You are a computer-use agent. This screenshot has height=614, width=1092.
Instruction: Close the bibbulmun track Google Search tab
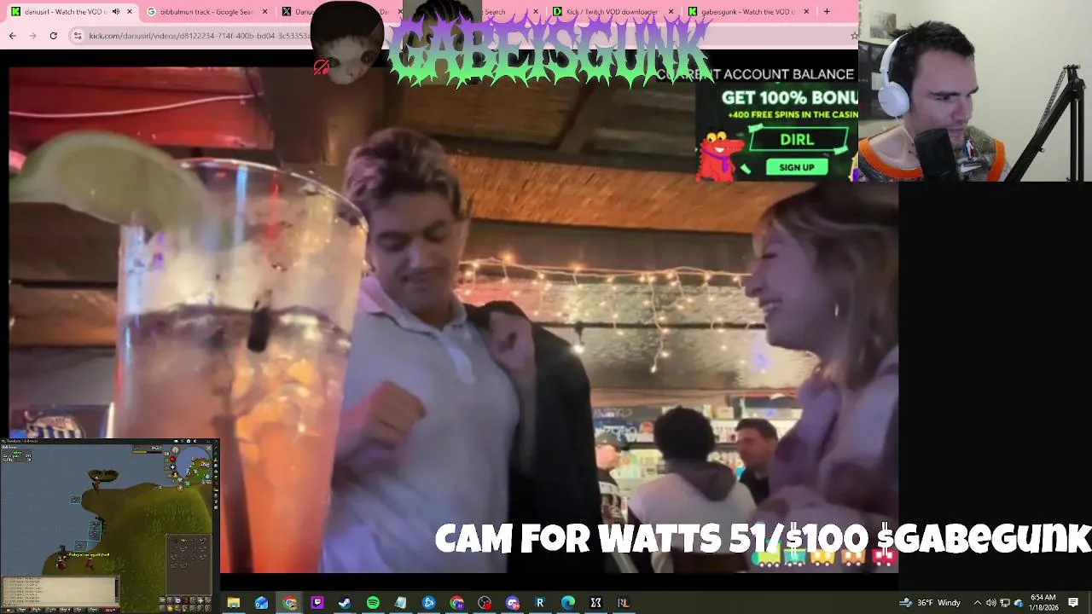[264, 11]
